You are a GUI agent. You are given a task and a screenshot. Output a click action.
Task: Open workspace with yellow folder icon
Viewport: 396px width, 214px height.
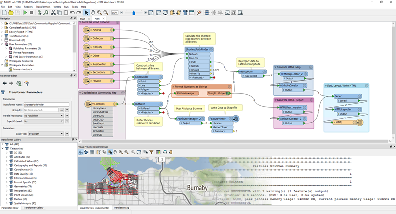(11, 12)
